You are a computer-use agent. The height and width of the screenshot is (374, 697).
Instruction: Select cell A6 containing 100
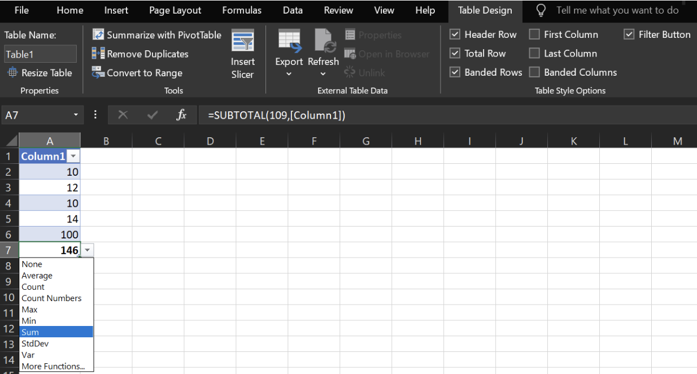(50, 234)
